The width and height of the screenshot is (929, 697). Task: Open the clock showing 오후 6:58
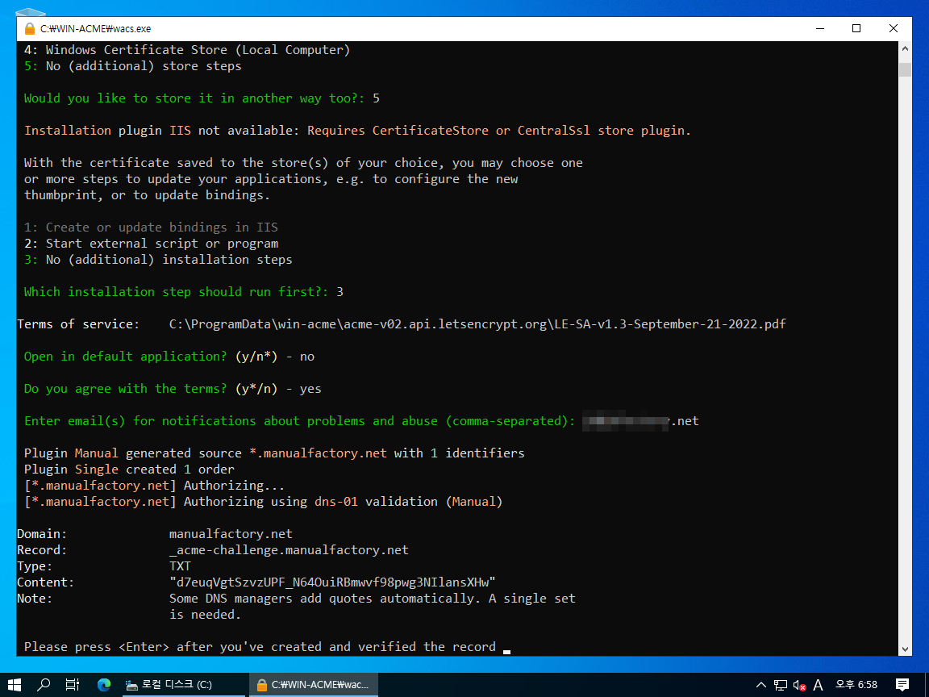tap(856, 685)
